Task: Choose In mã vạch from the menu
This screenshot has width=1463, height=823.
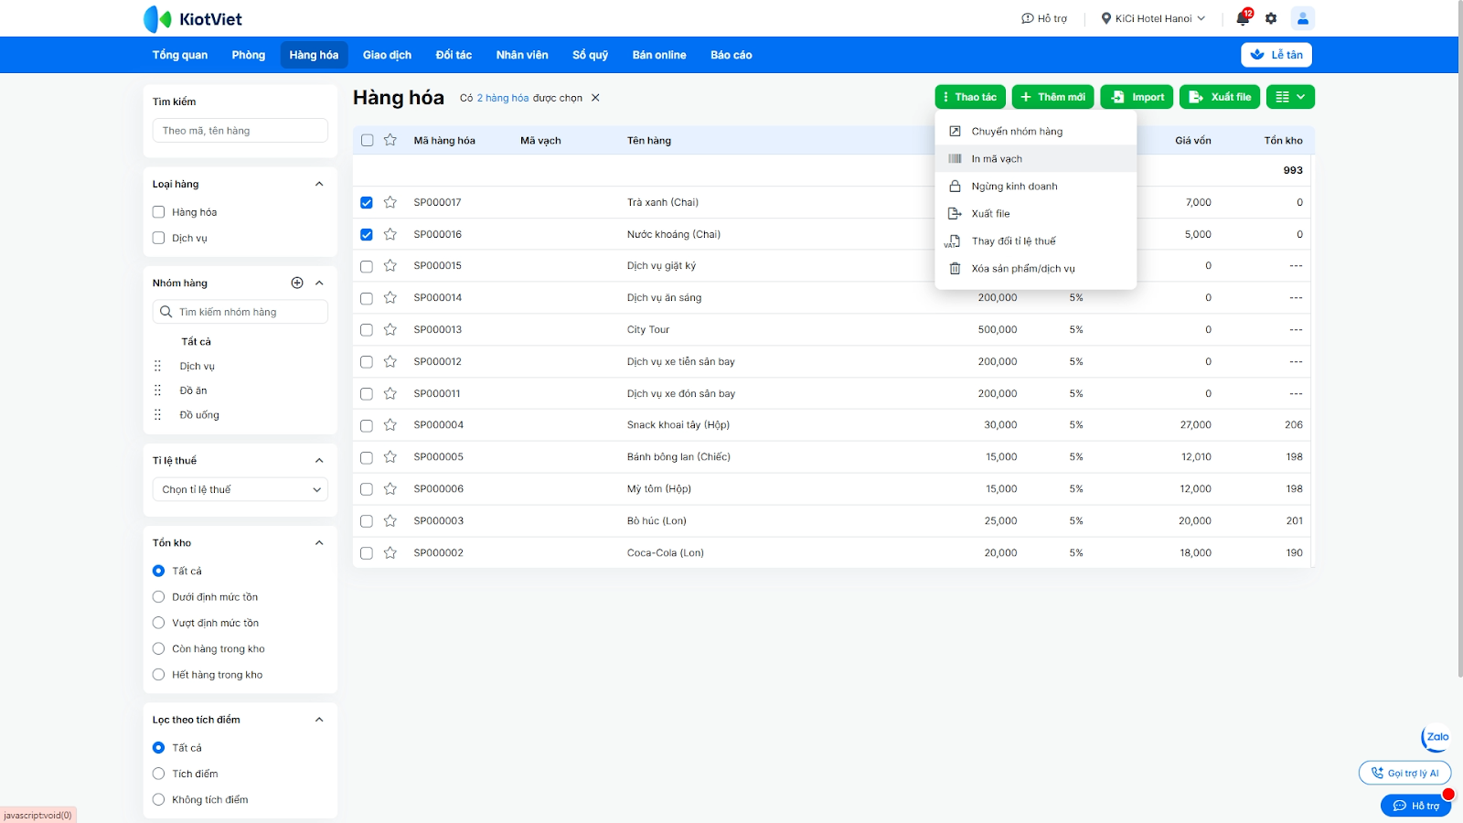Action: pos(997,159)
